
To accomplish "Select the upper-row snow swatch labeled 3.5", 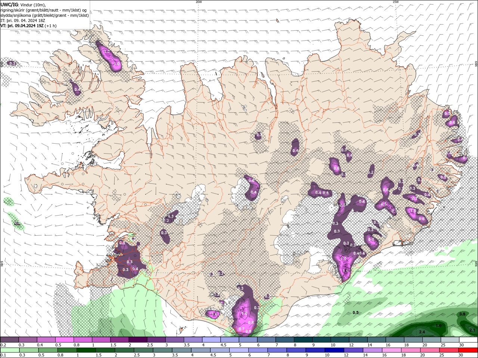I will click(x=193, y=340).
